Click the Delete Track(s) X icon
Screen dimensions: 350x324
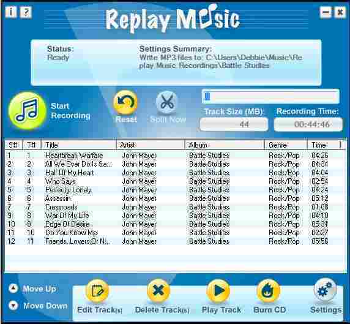tap(158, 291)
